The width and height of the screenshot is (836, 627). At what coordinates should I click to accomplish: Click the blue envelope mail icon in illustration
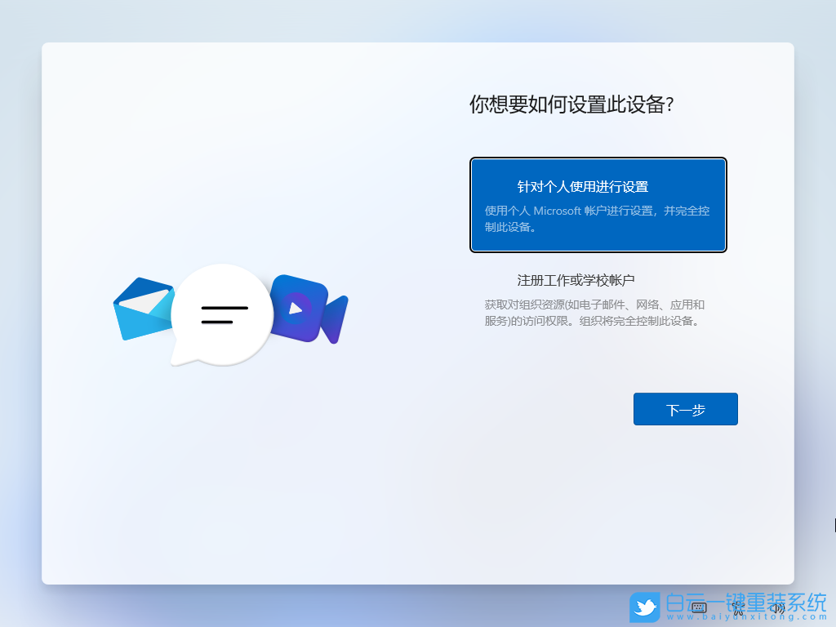pos(143,308)
